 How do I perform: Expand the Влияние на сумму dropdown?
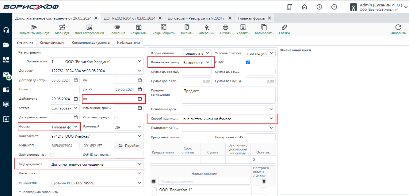pos(208,62)
